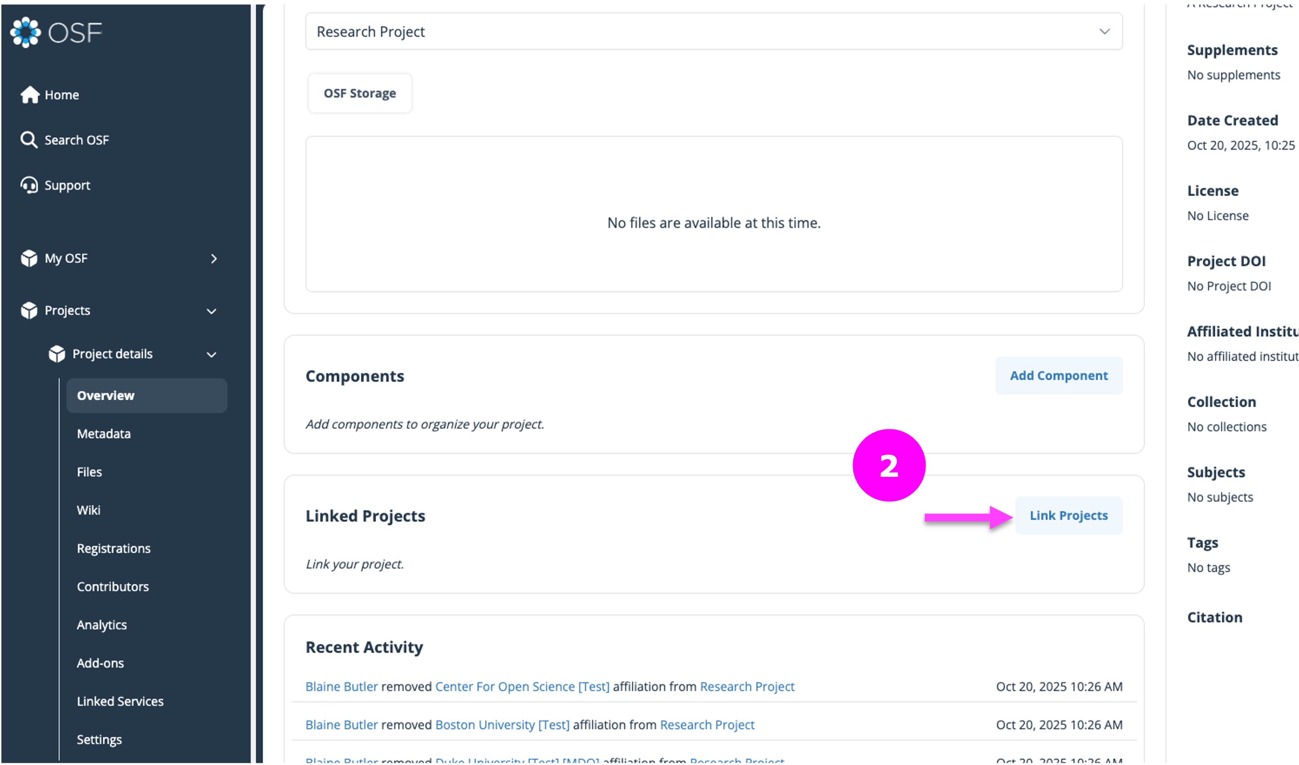Open the Linked Services menu item

[x=120, y=701]
